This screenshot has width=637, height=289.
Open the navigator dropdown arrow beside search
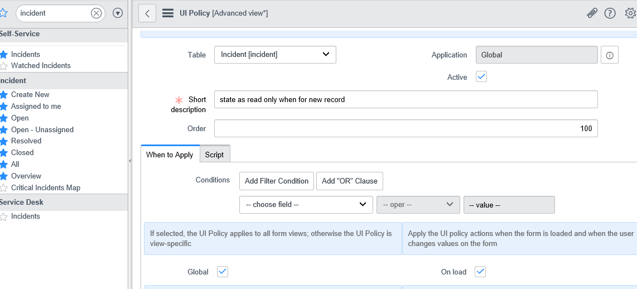click(x=117, y=13)
